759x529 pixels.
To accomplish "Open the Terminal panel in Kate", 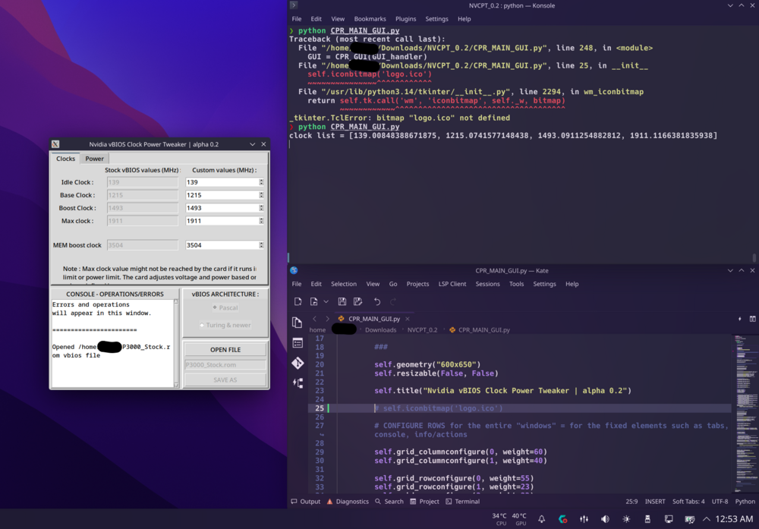I will [x=462, y=502].
